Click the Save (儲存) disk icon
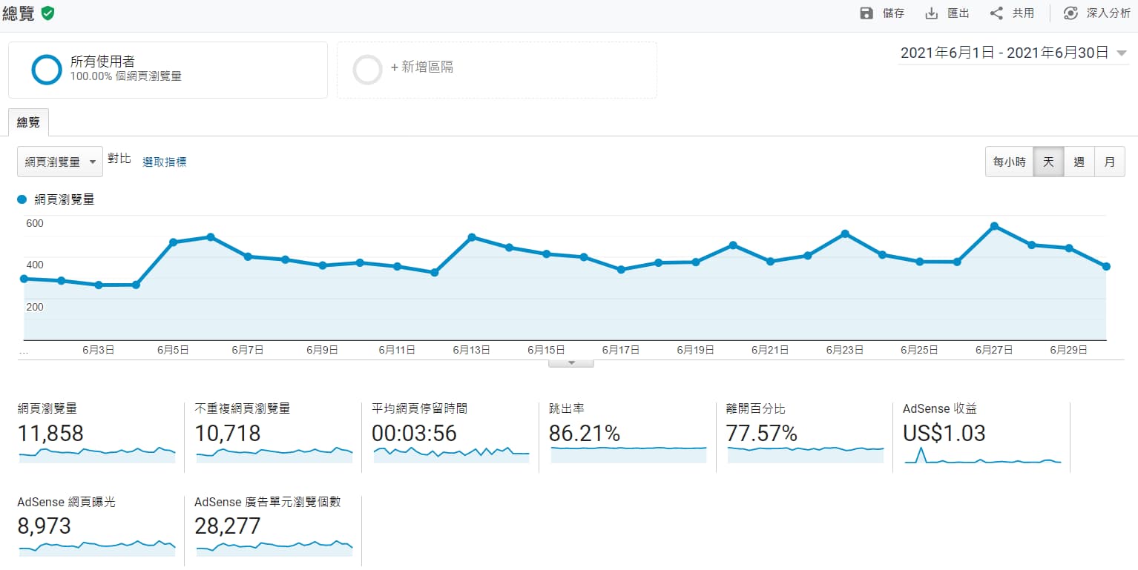 click(x=866, y=13)
